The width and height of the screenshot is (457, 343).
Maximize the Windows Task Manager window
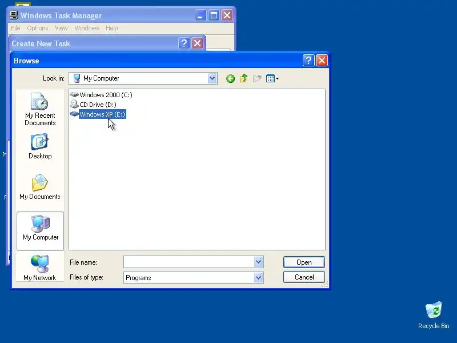214,15
